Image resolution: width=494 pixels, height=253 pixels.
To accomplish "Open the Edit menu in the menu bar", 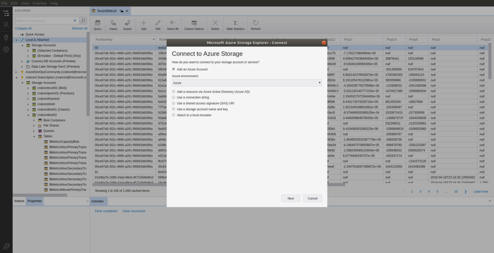I will (14, 3).
